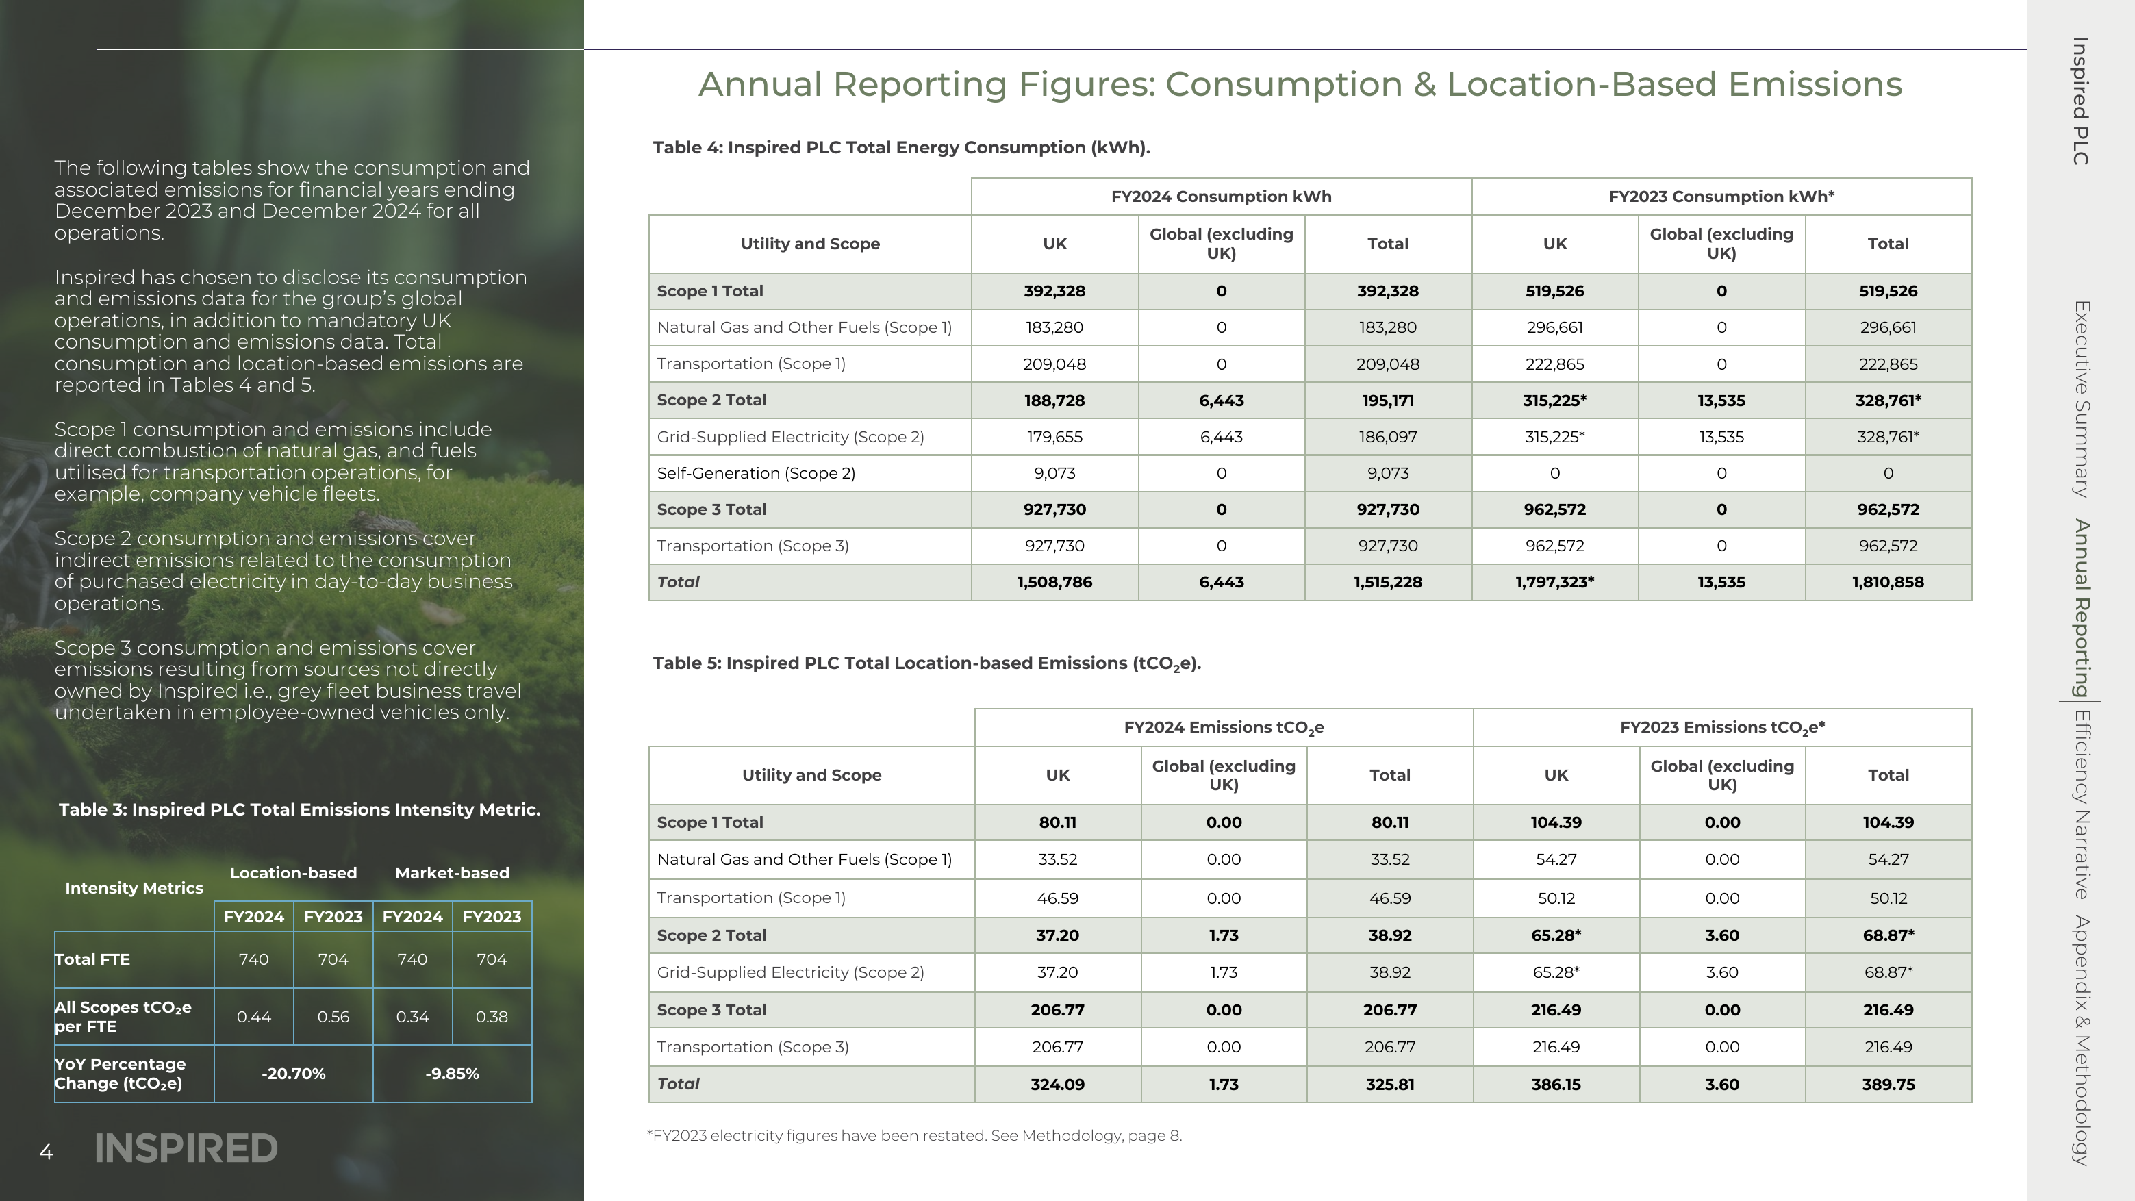Viewport: 2135px width, 1201px height.
Task: Click the FY2023 electricity restated footnote
Action: [x=914, y=1135]
